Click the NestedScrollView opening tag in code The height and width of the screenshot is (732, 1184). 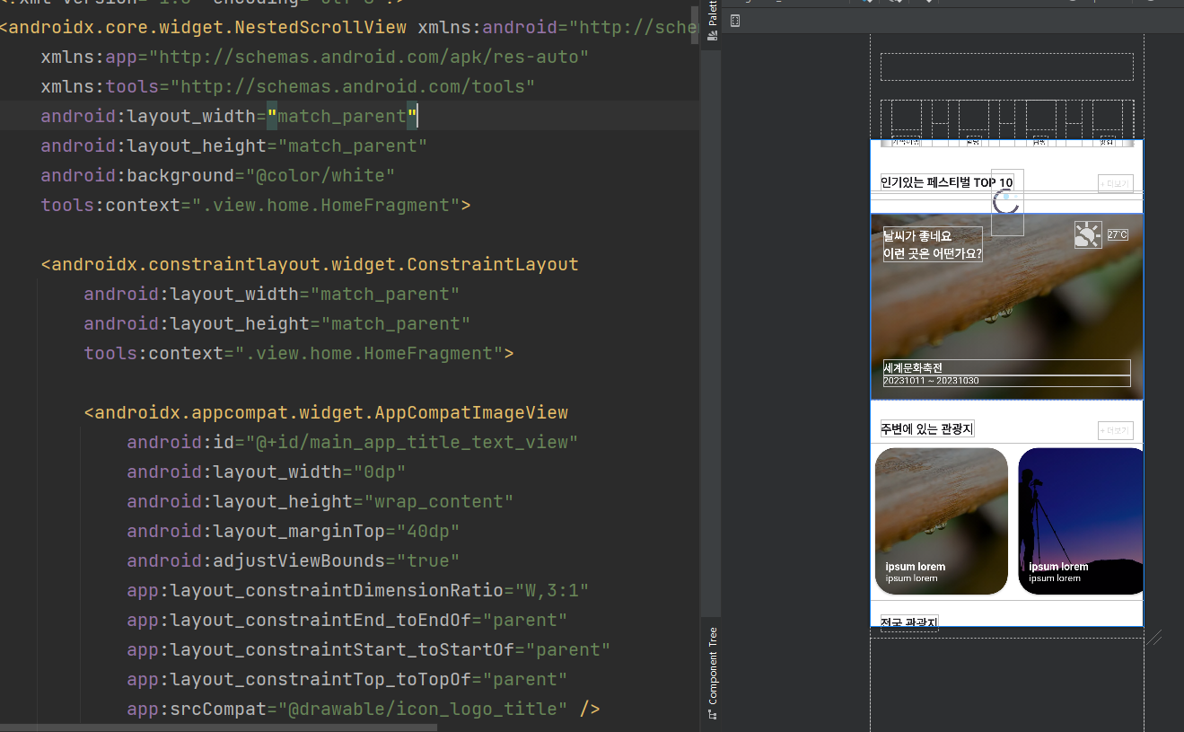pyautogui.click(x=204, y=27)
